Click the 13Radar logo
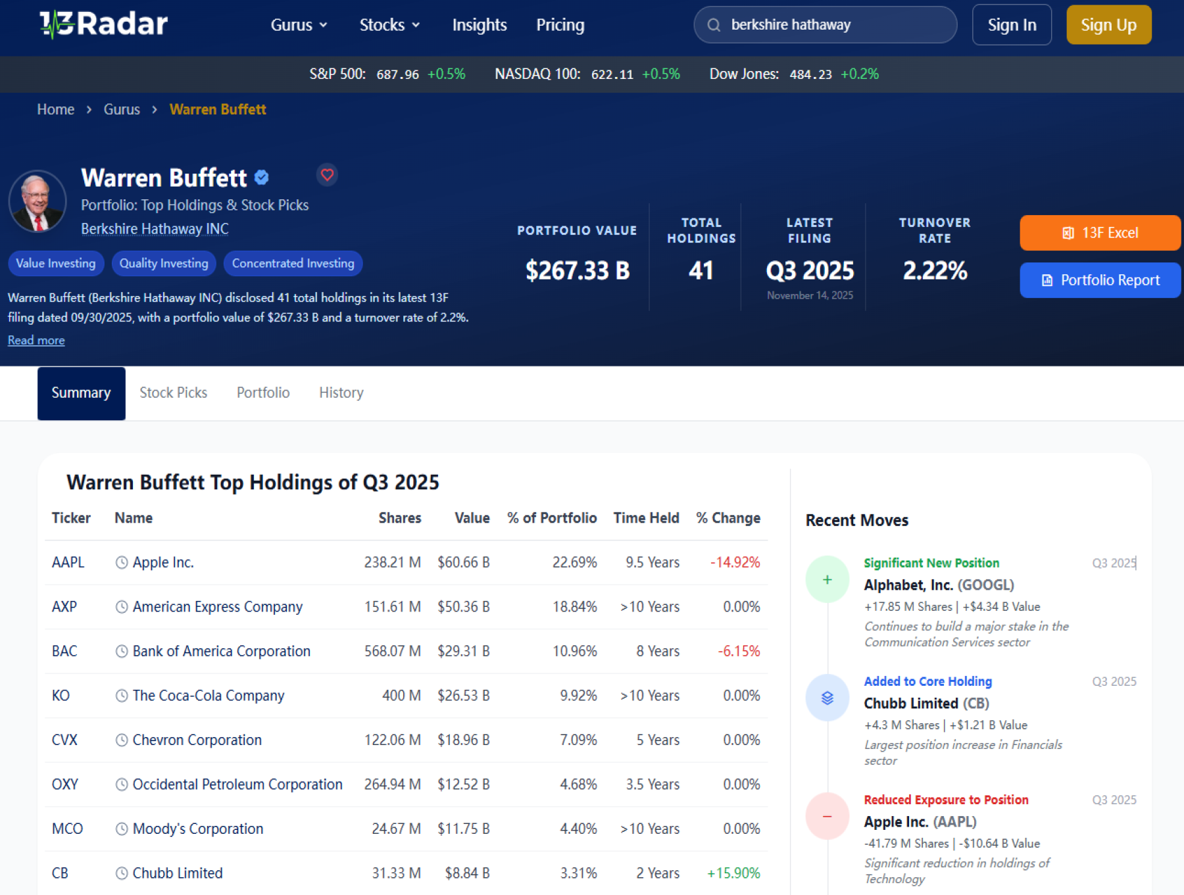The width and height of the screenshot is (1184, 895). coord(103,24)
